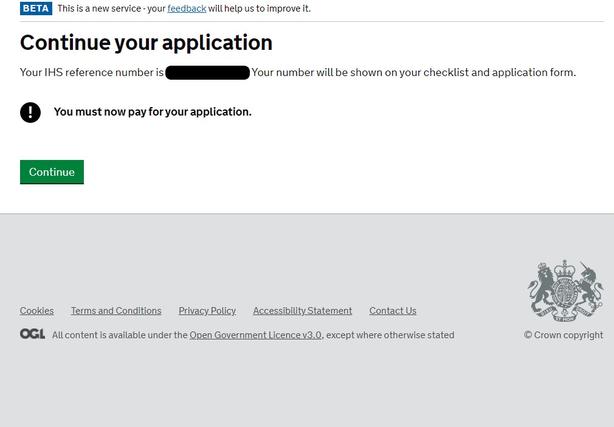This screenshot has height=427, width=614.
Task: Click the 'Your number will be shown' sentence
Action: point(413,73)
